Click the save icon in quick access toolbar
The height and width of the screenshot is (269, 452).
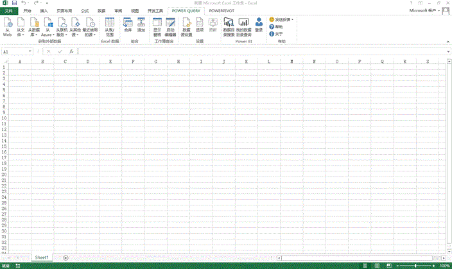coord(13,3)
